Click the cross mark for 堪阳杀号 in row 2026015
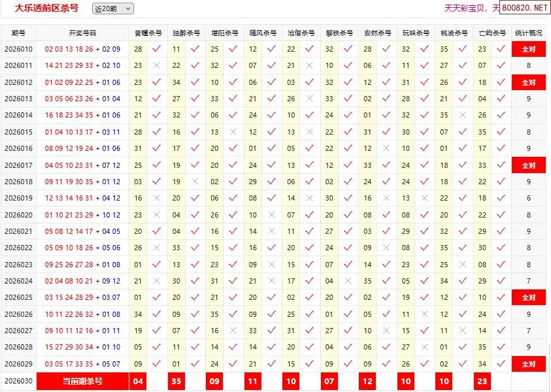Image resolution: width=551 pixels, height=392 pixels. click(233, 132)
